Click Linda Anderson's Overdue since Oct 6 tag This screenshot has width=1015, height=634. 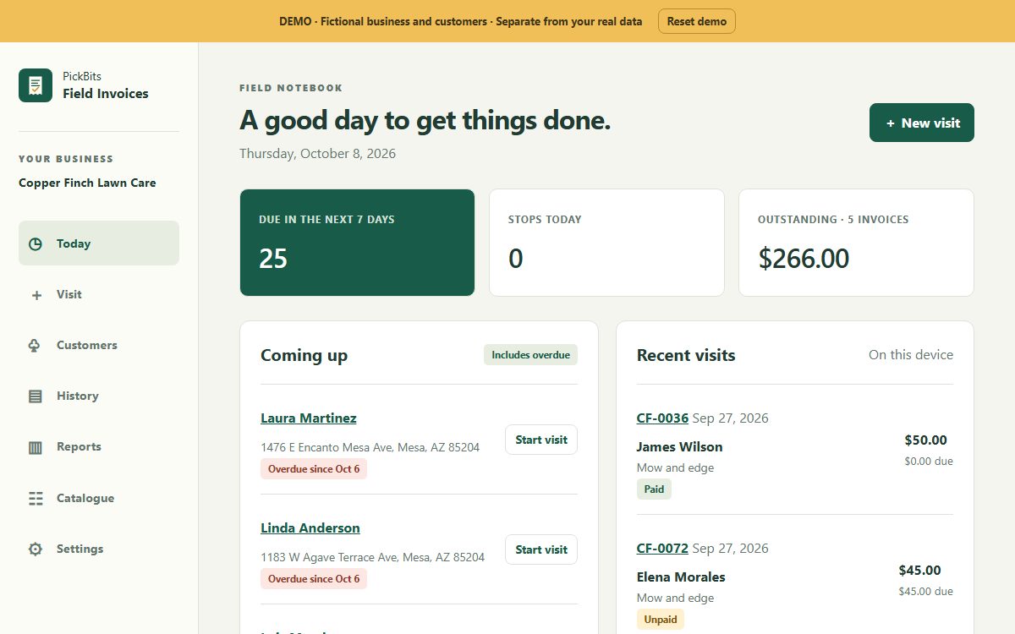point(314,579)
